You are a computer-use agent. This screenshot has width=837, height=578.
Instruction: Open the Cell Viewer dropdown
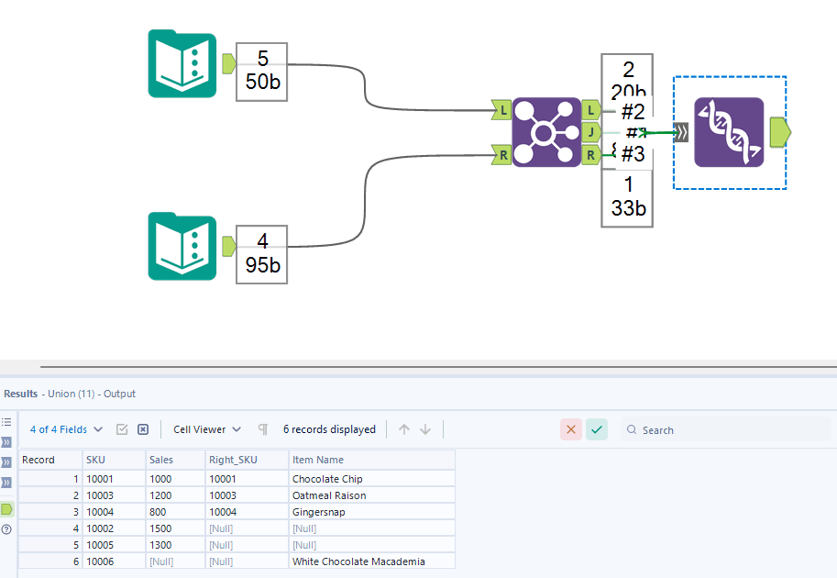[207, 429]
